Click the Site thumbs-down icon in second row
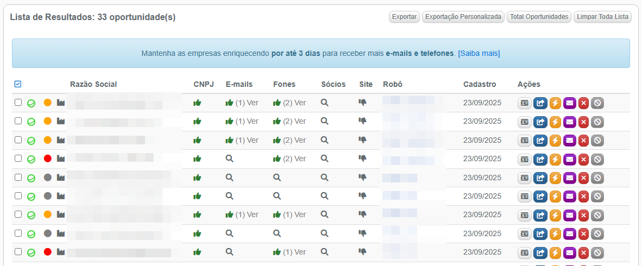The height and width of the screenshot is (266, 642). click(362, 121)
